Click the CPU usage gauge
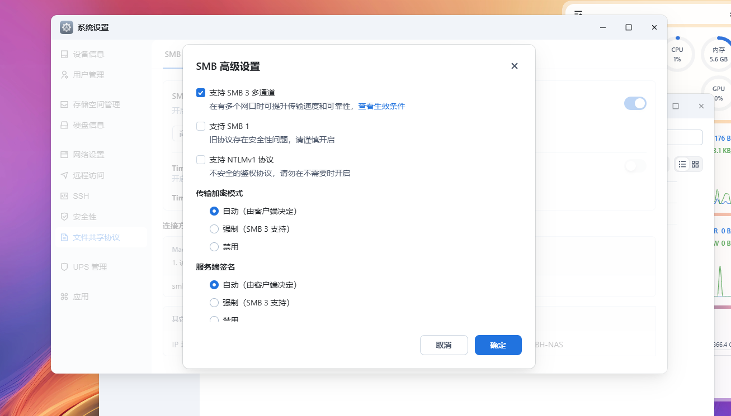 tap(677, 54)
